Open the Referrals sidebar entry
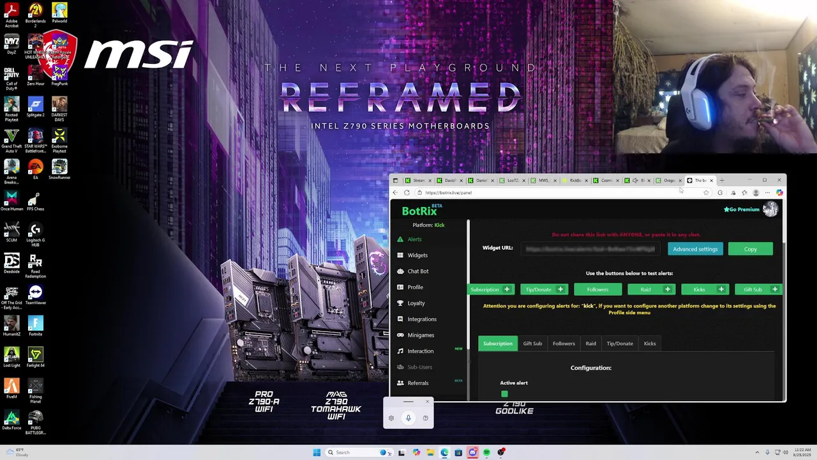 (417, 383)
